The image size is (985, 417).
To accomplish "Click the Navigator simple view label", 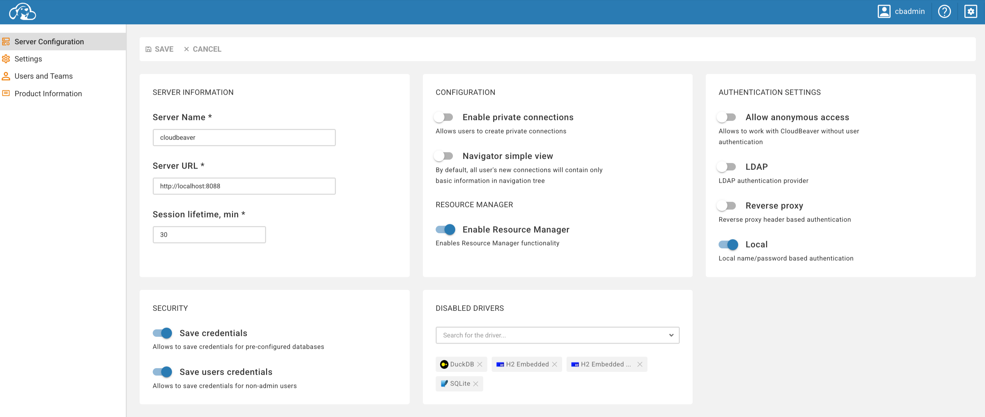I will click(x=508, y=156).
